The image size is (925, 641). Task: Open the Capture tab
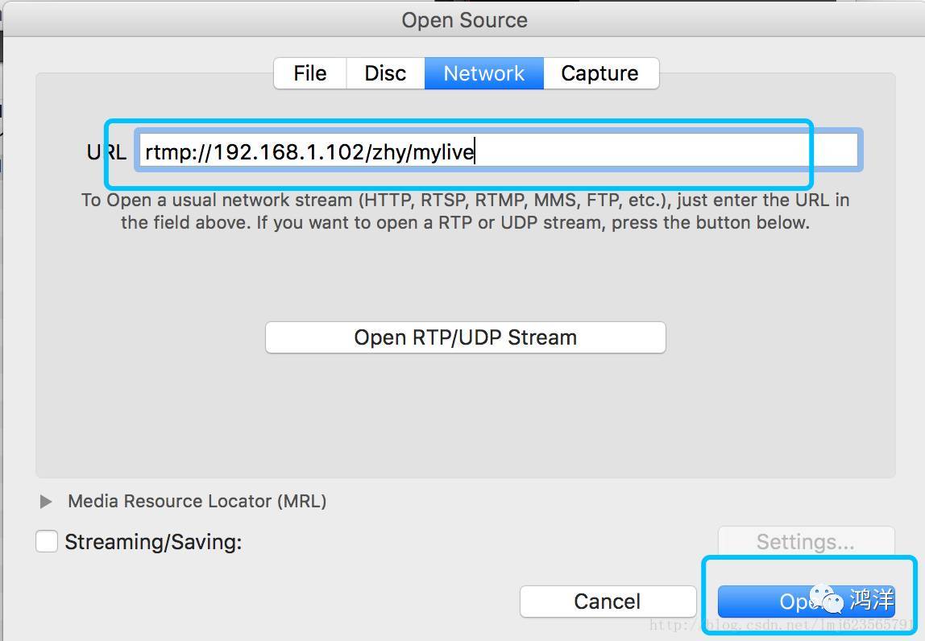(600, 73)
